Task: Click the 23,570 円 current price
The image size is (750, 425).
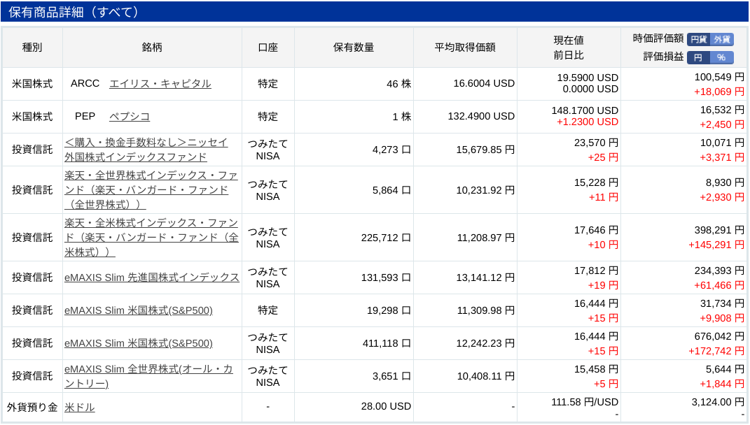Action: [597, 143]
